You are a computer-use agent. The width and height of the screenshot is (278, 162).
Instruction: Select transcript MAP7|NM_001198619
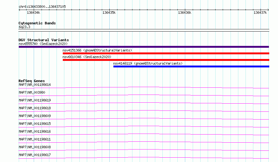[x=35, y=100]
